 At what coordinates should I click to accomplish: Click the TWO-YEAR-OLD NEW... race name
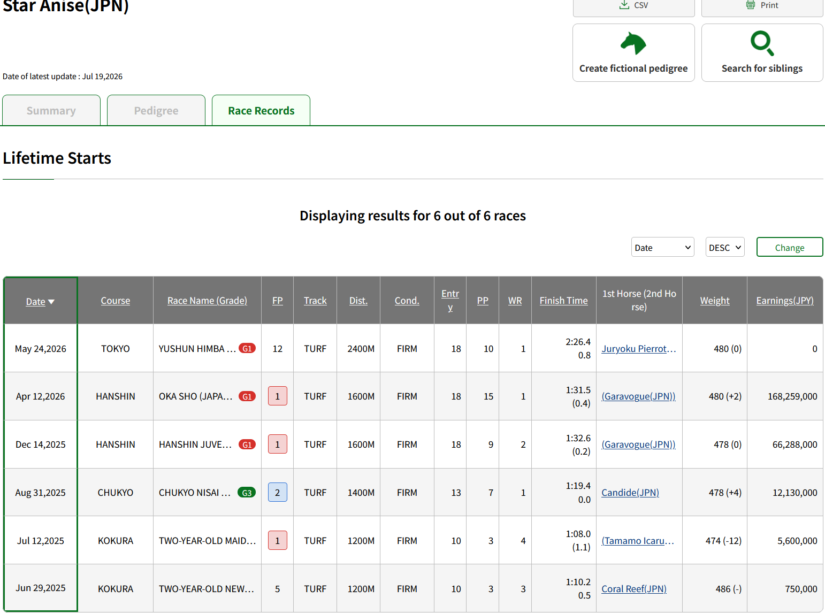pos(207,588)
